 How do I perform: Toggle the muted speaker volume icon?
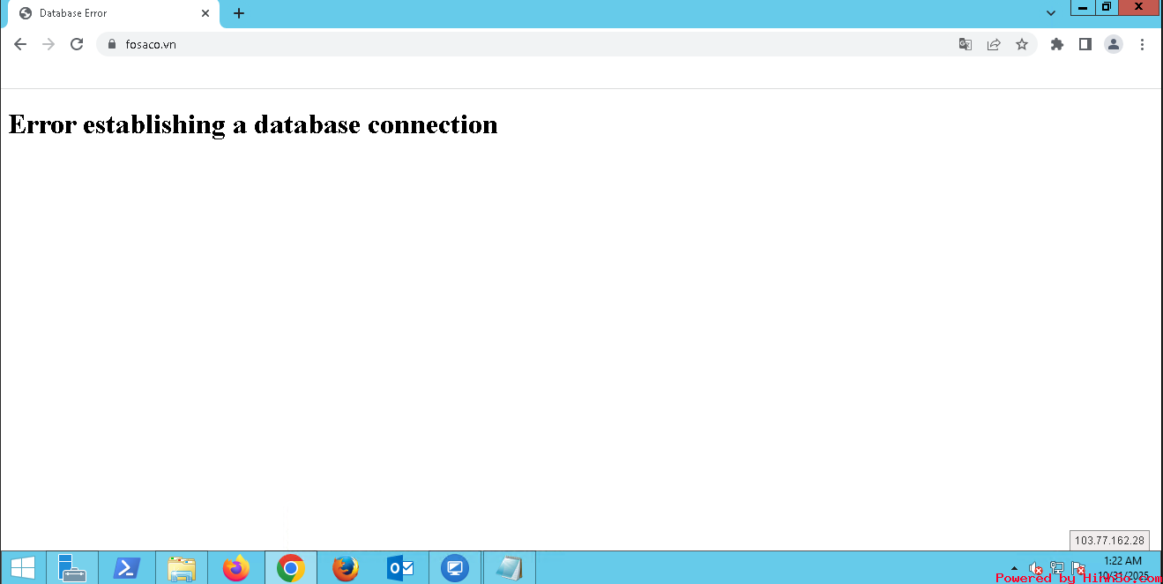click(x=1036, y=568)
